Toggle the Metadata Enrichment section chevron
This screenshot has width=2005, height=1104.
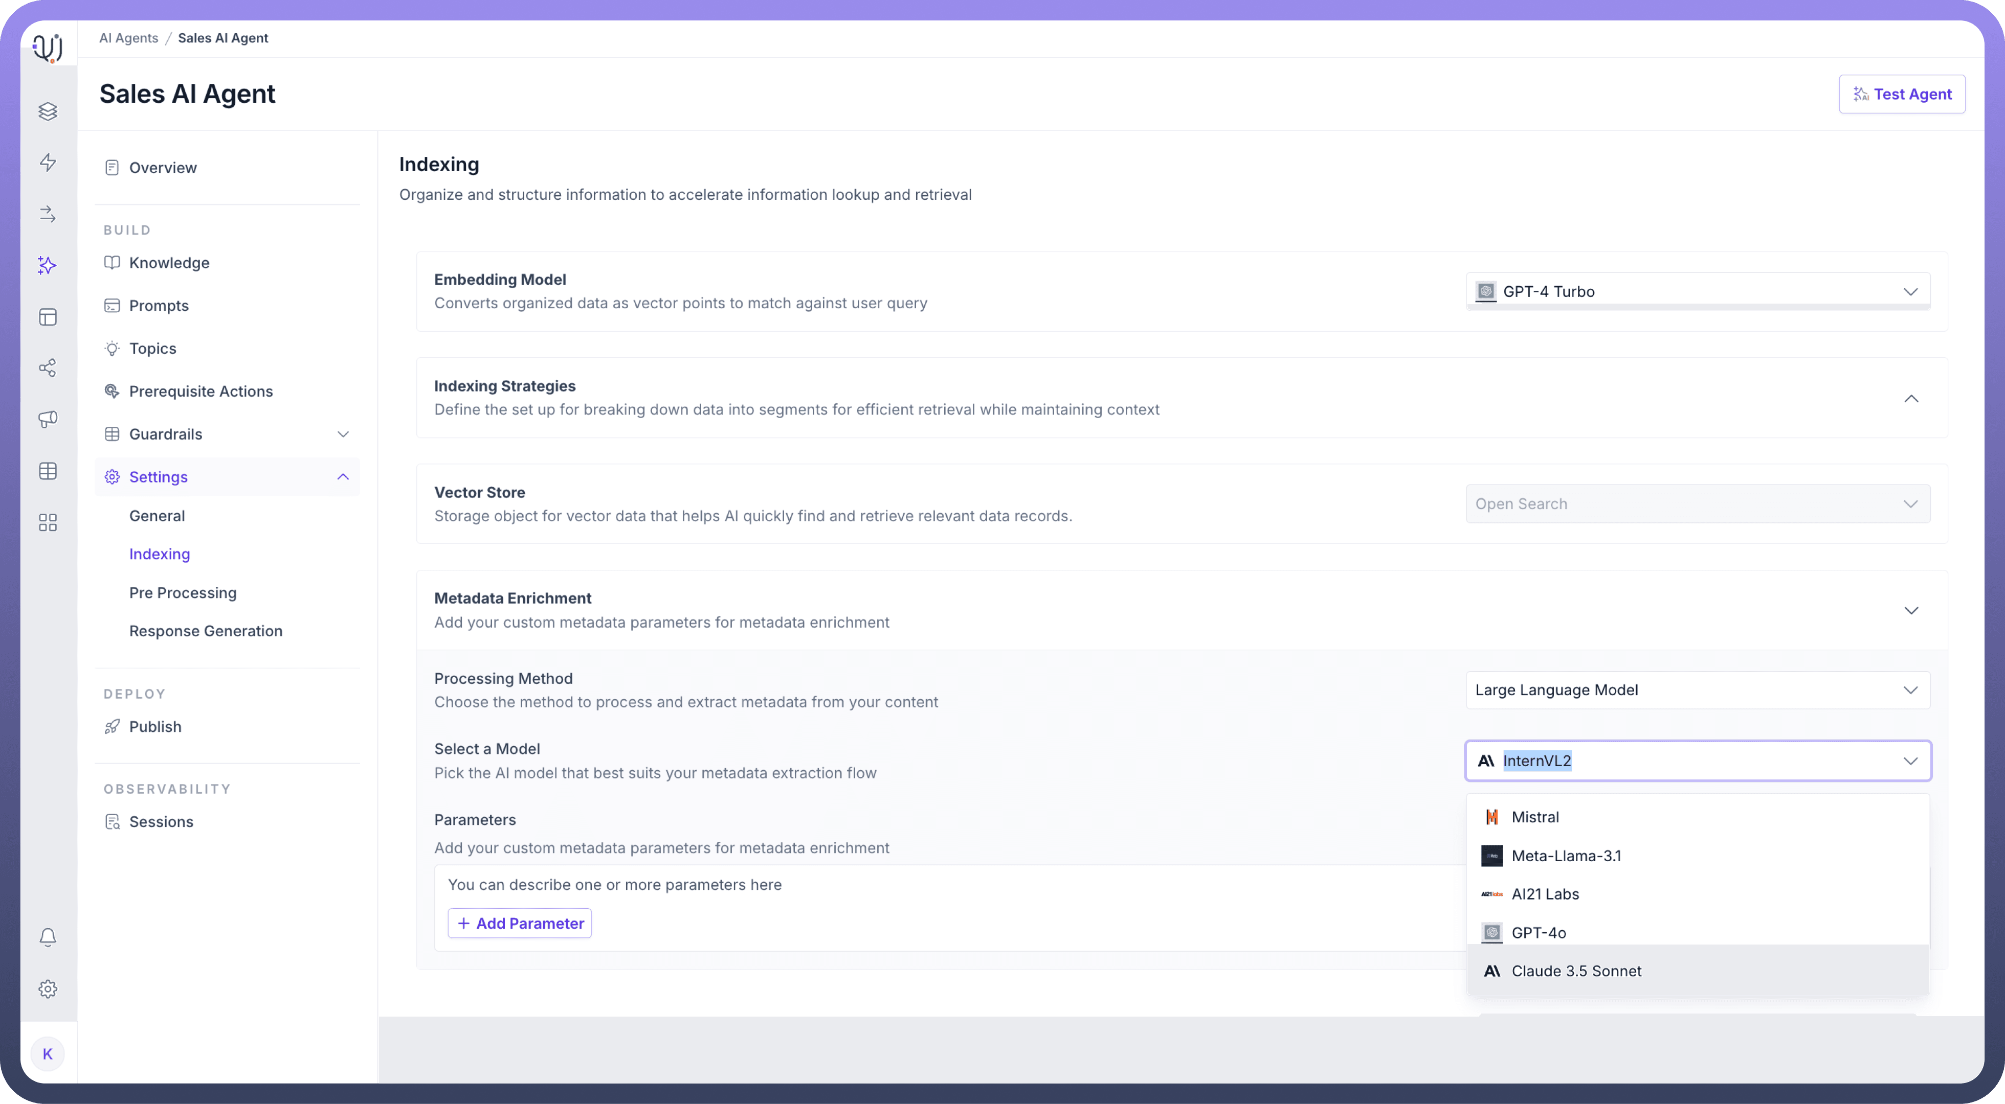tap(1911, 611)
